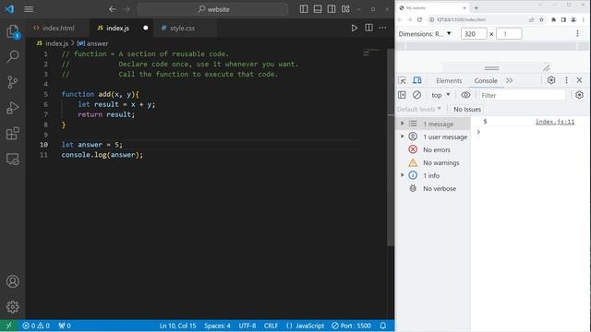Open the Dimensions dropdown

[425, 34]
